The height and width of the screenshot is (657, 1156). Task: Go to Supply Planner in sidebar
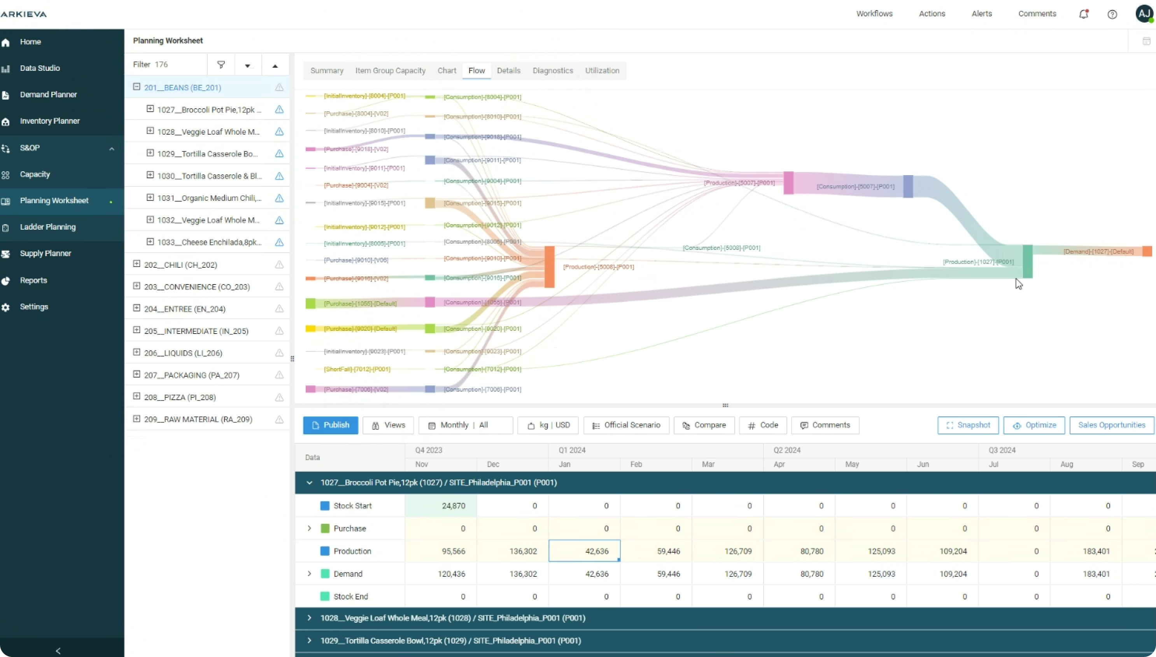(45, 254)
